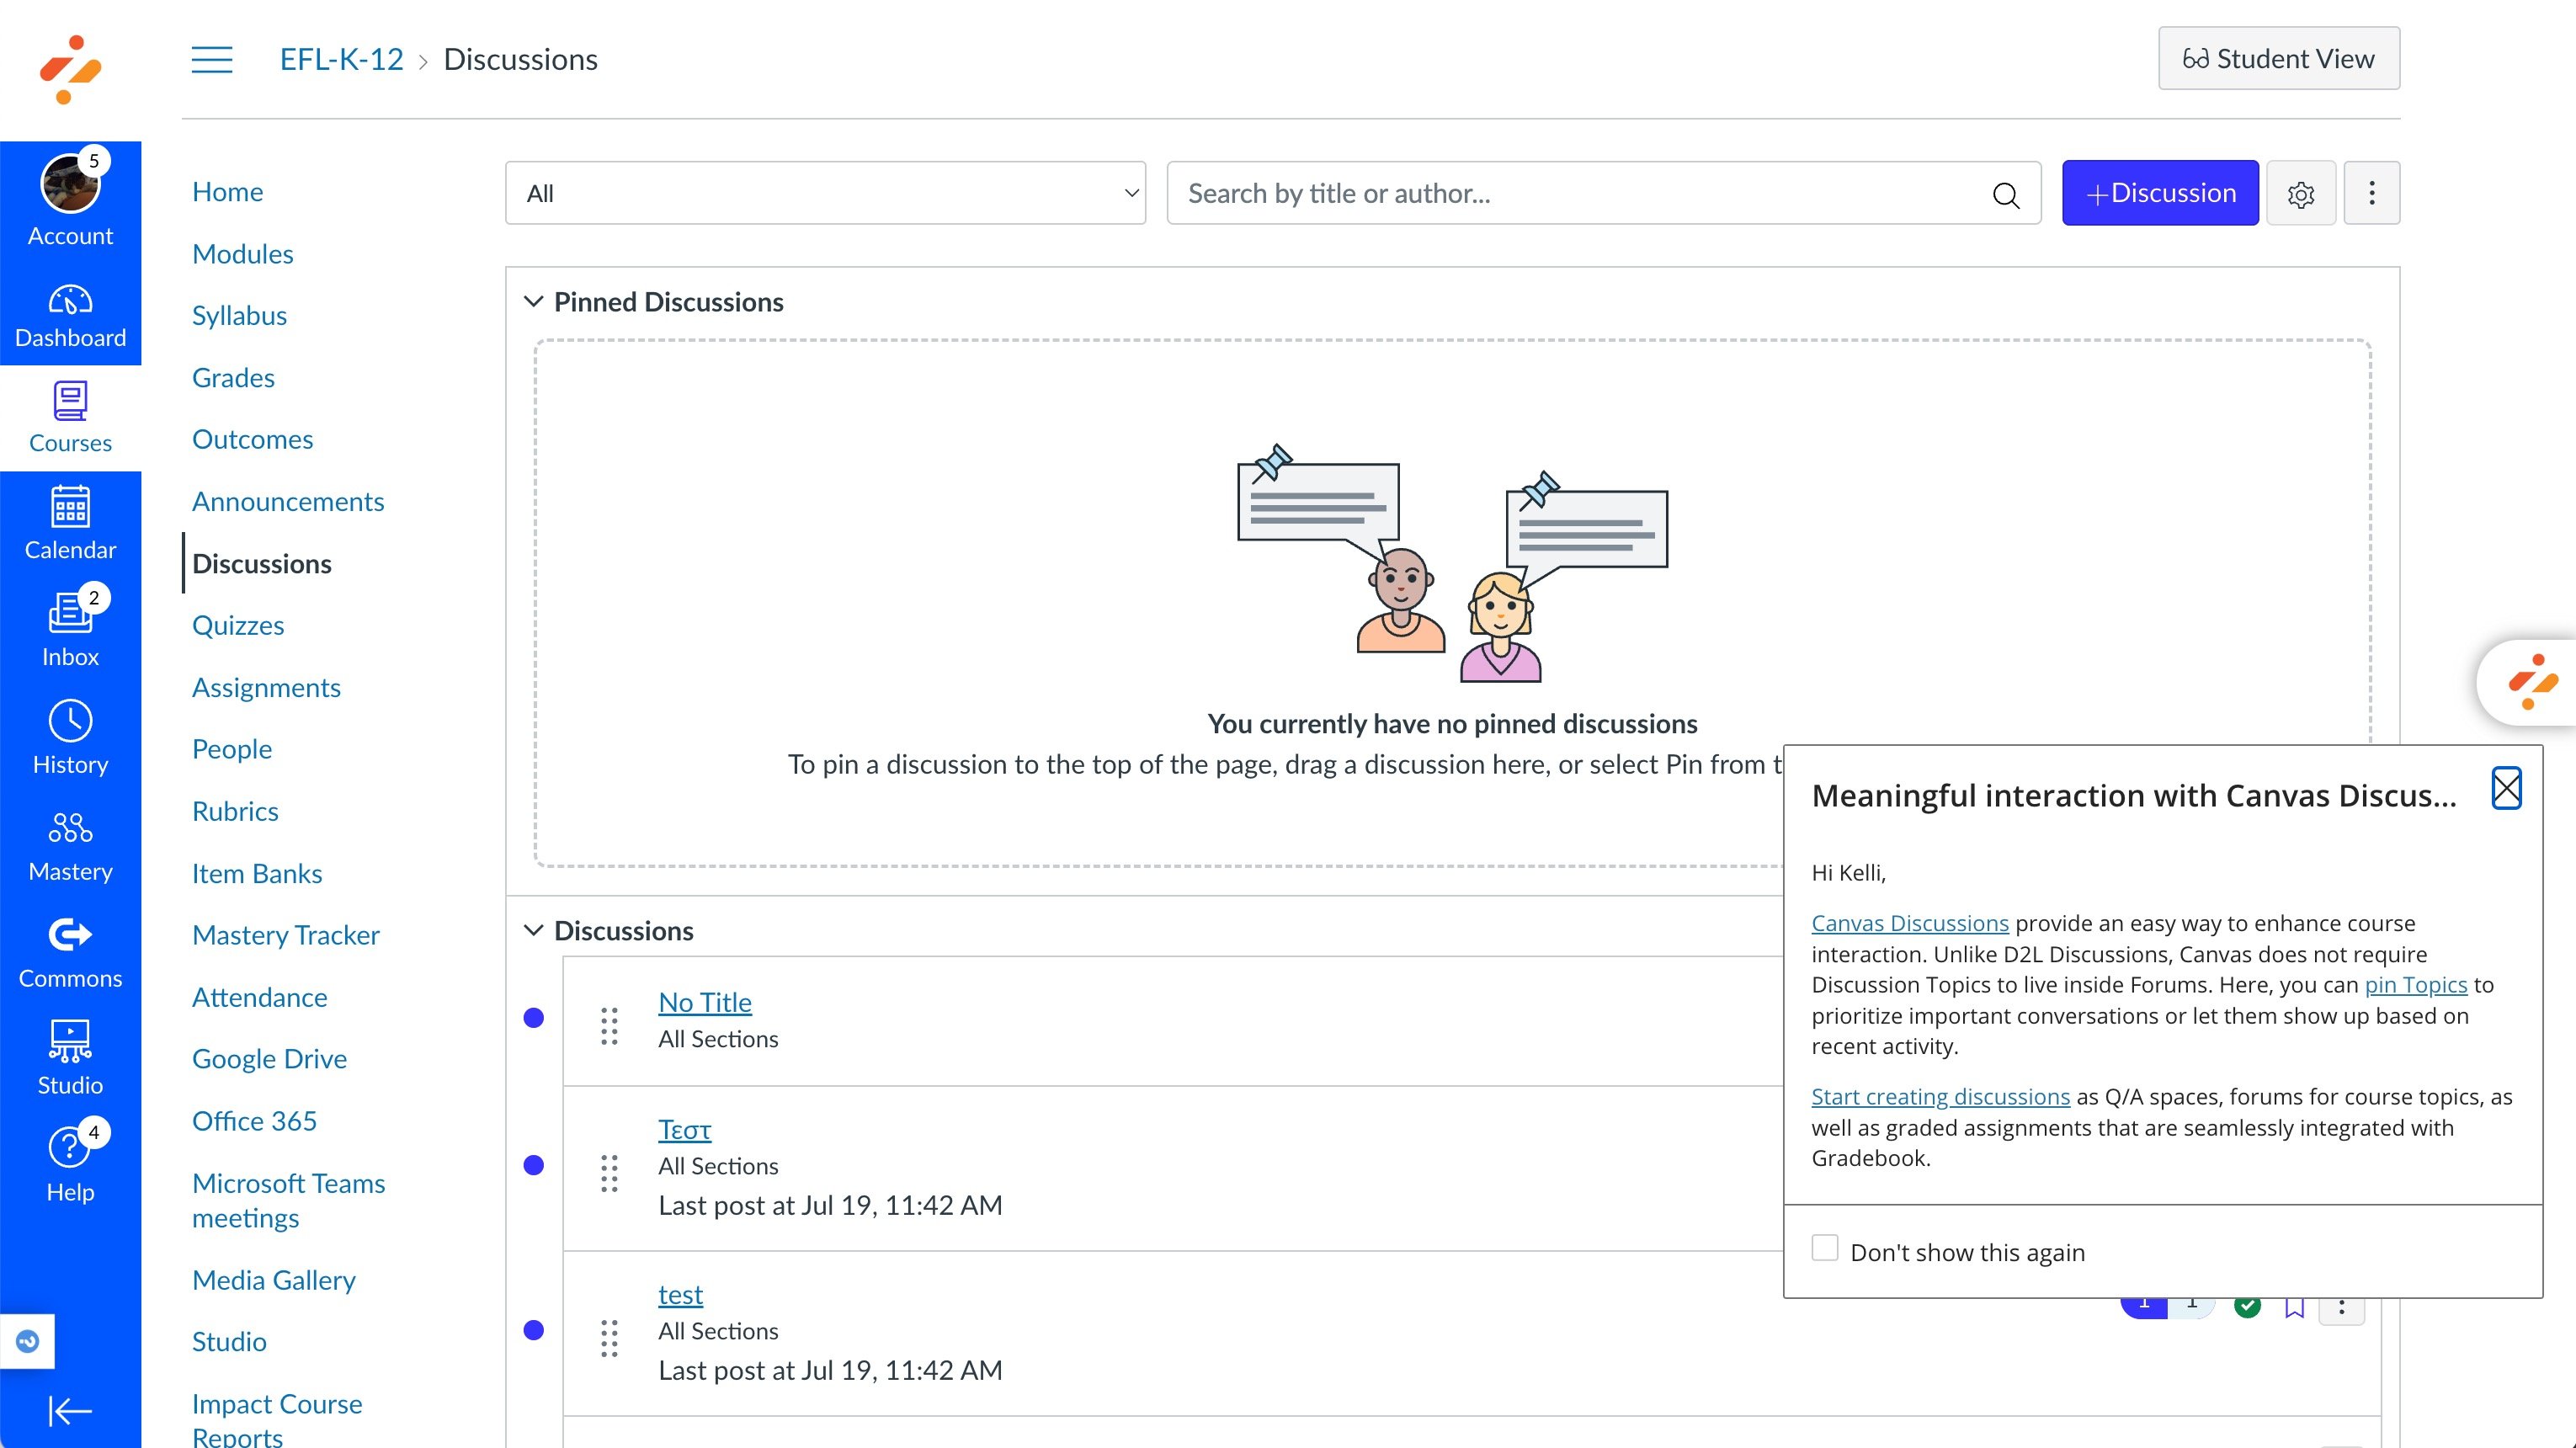Collapse global navigation with arrow icon
Screen dimensions: 2576x1448
coord(70,1410)
